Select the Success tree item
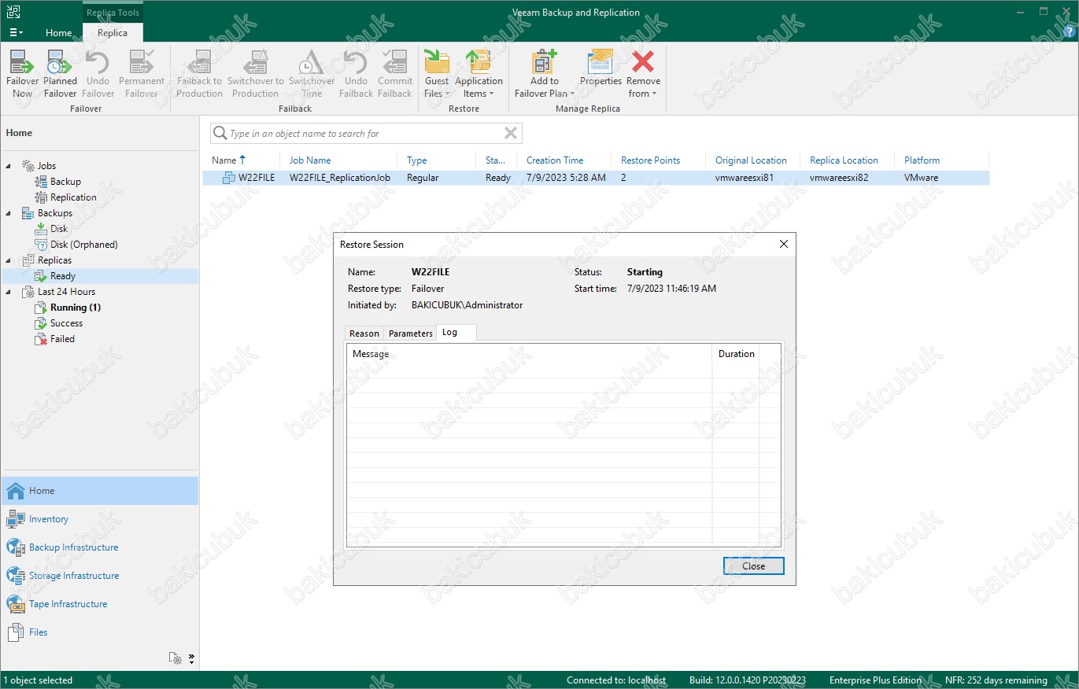This screenshot has width=1079, height=689. (66, 323)
